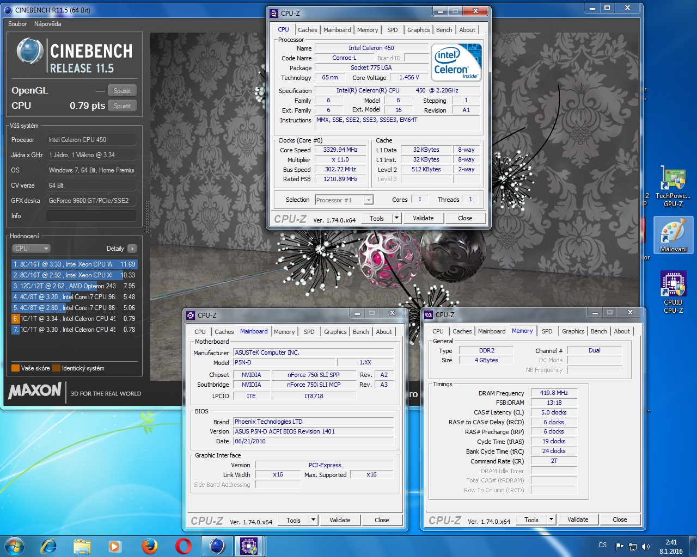697x557 pixels.
Task: Run CPU test with Spustit button
Action: pyautogui.click(x=122, y=106)
